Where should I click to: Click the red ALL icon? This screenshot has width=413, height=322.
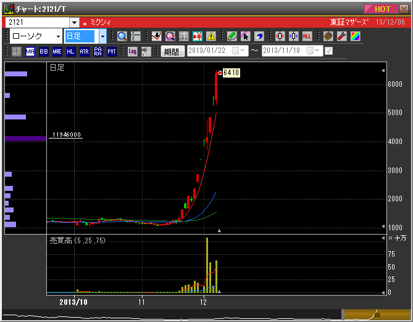coord(307,36)
